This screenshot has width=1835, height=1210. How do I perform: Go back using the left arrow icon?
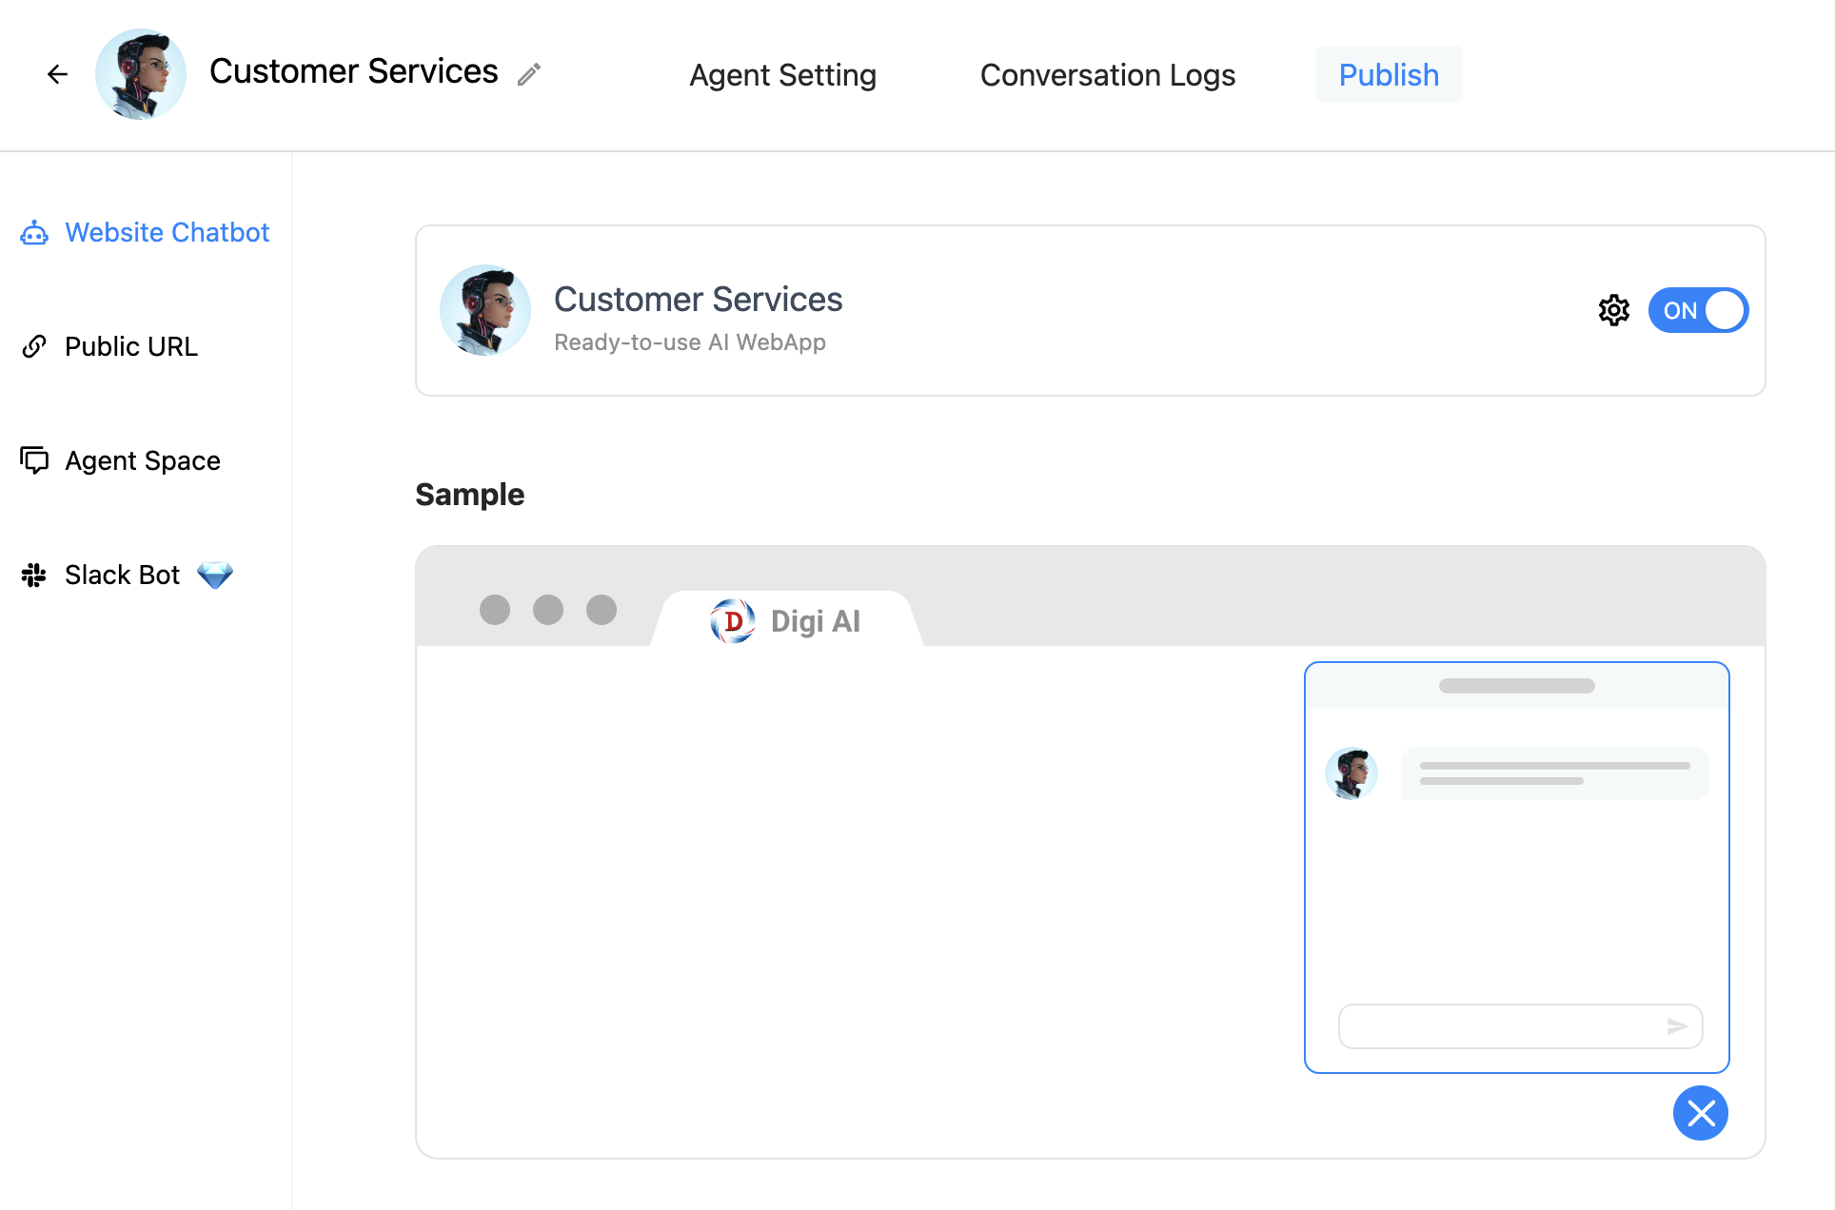(x=57, y=74)
